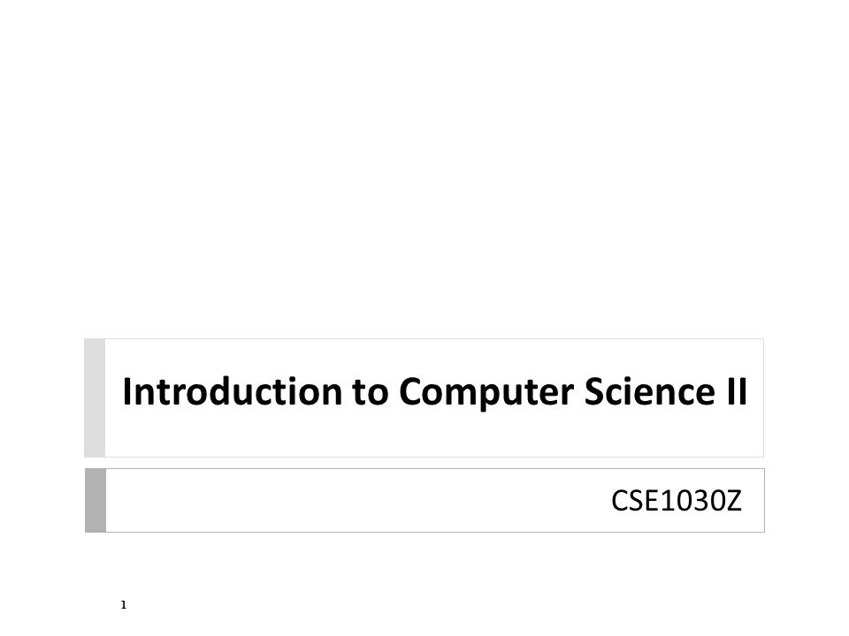Click the empty space left of CSE1030Z in the subtitle box

coord(357,500)
